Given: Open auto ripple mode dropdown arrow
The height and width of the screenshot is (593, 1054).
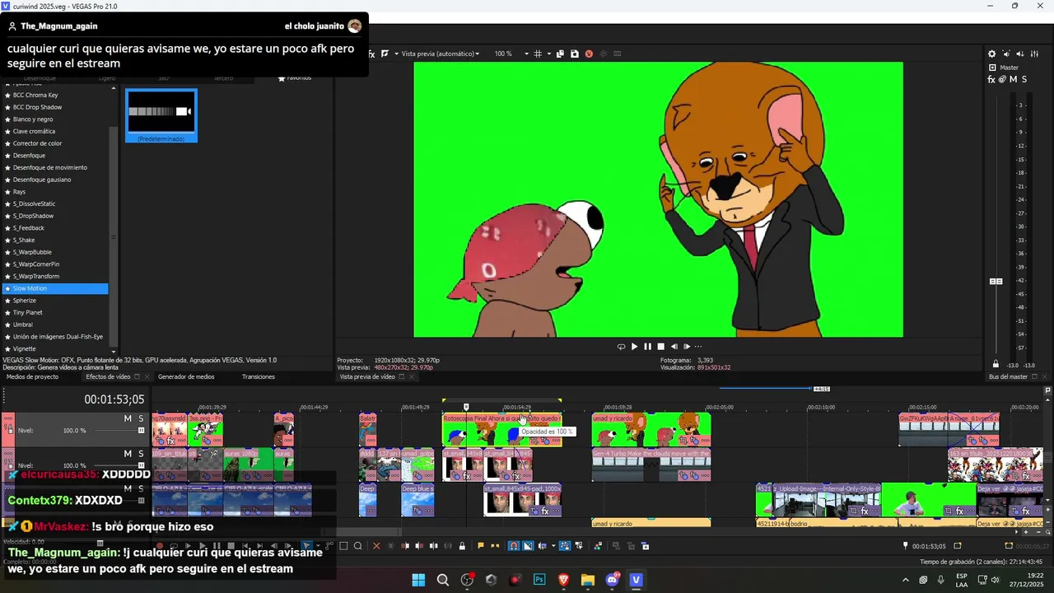Looking at the screenshot, I should tap(553, 545).
